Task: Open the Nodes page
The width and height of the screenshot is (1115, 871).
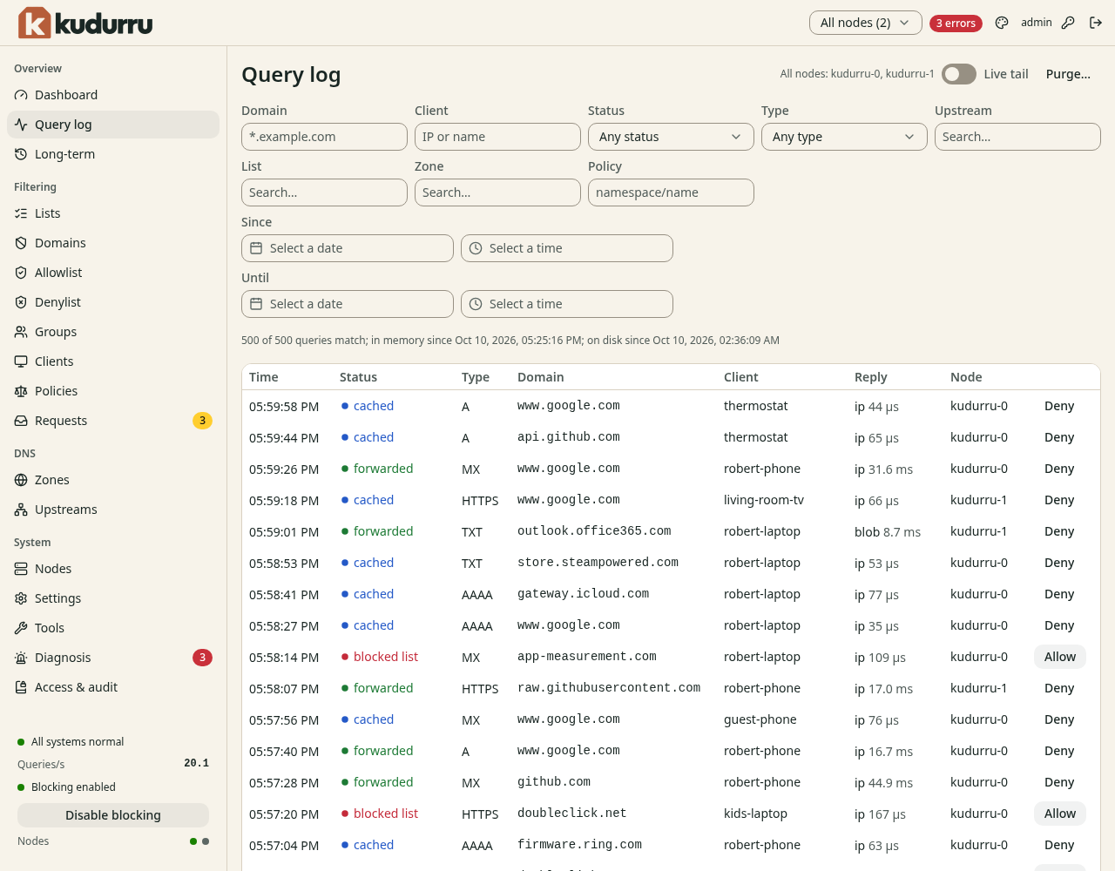Action: [x=113, y=569]
